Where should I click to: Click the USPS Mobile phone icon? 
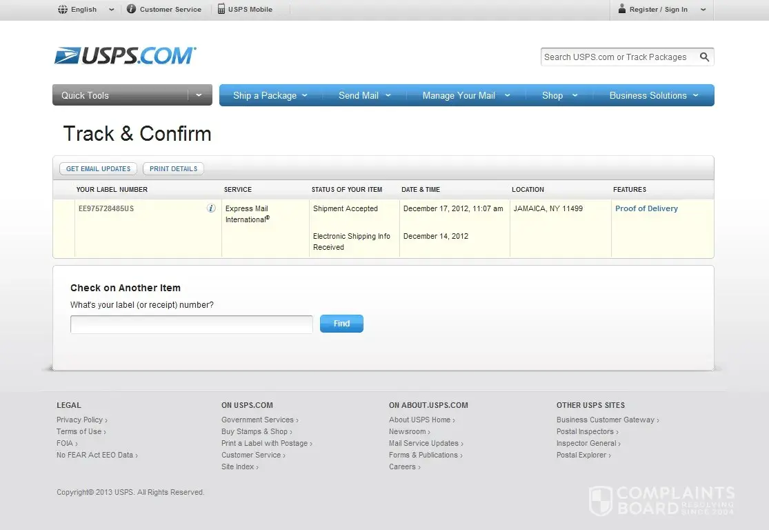pos(221,10)
